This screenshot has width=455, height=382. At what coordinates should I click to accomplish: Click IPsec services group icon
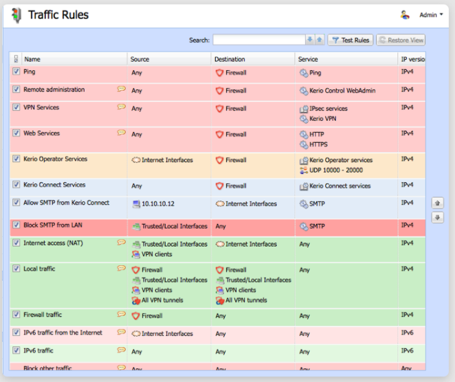click(304, 109)
